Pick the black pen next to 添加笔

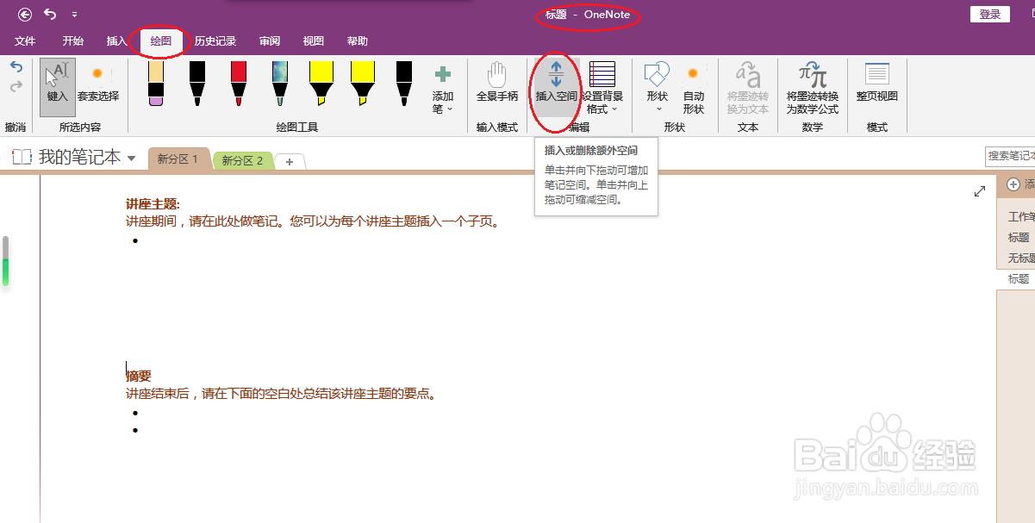pos(404,84)
